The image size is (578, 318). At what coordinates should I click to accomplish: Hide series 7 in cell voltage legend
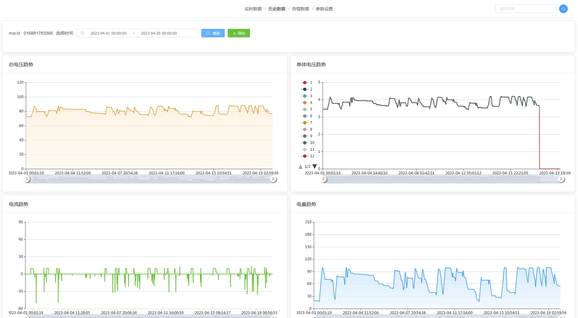click(x=307, y=123)
